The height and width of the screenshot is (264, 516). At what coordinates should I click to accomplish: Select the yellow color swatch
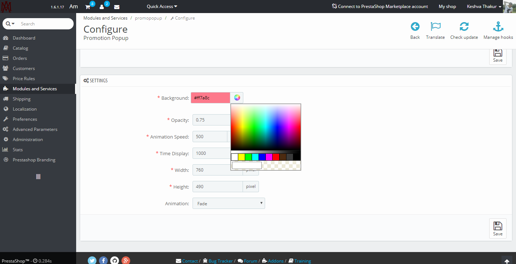(242, 157)
